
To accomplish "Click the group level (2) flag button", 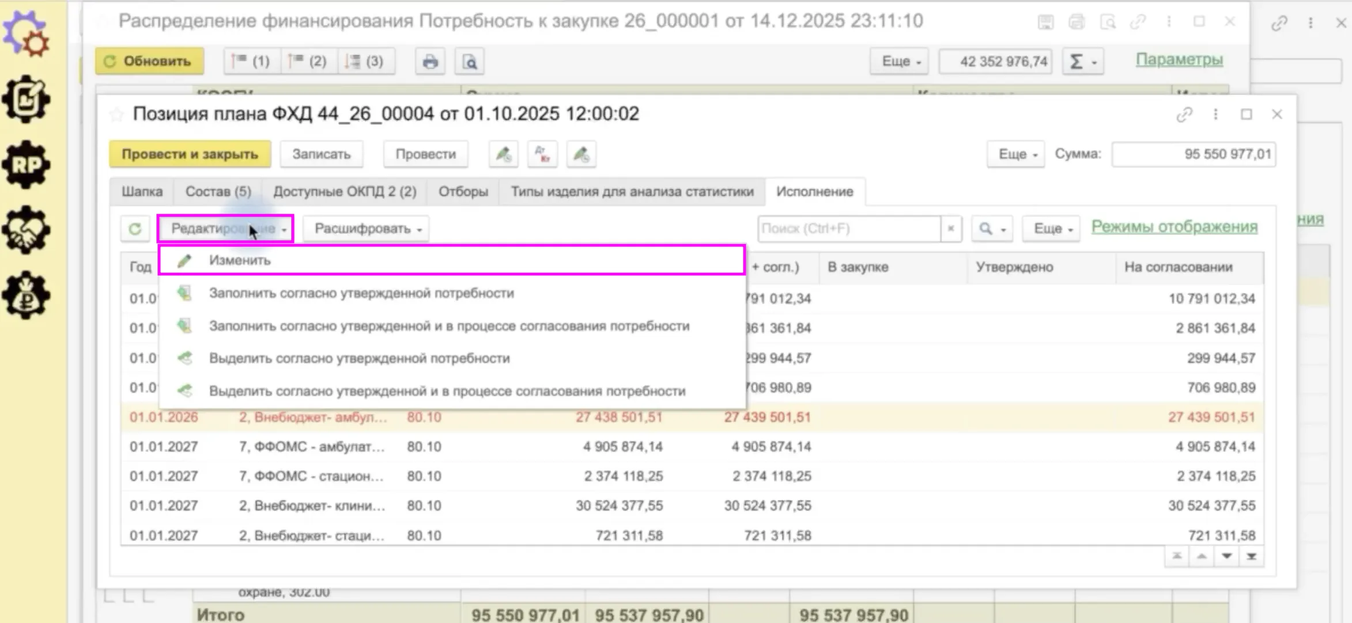I will [309, 62].
